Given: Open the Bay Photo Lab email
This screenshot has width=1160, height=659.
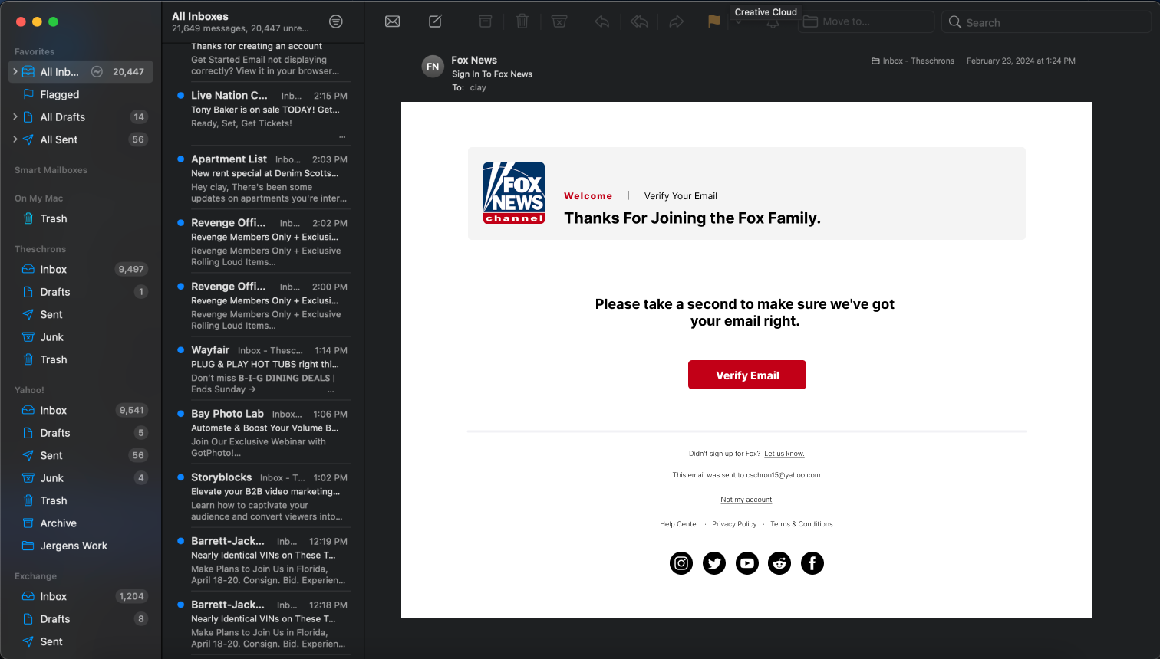Looking at the screenshot, I should (x=262, y=431).
